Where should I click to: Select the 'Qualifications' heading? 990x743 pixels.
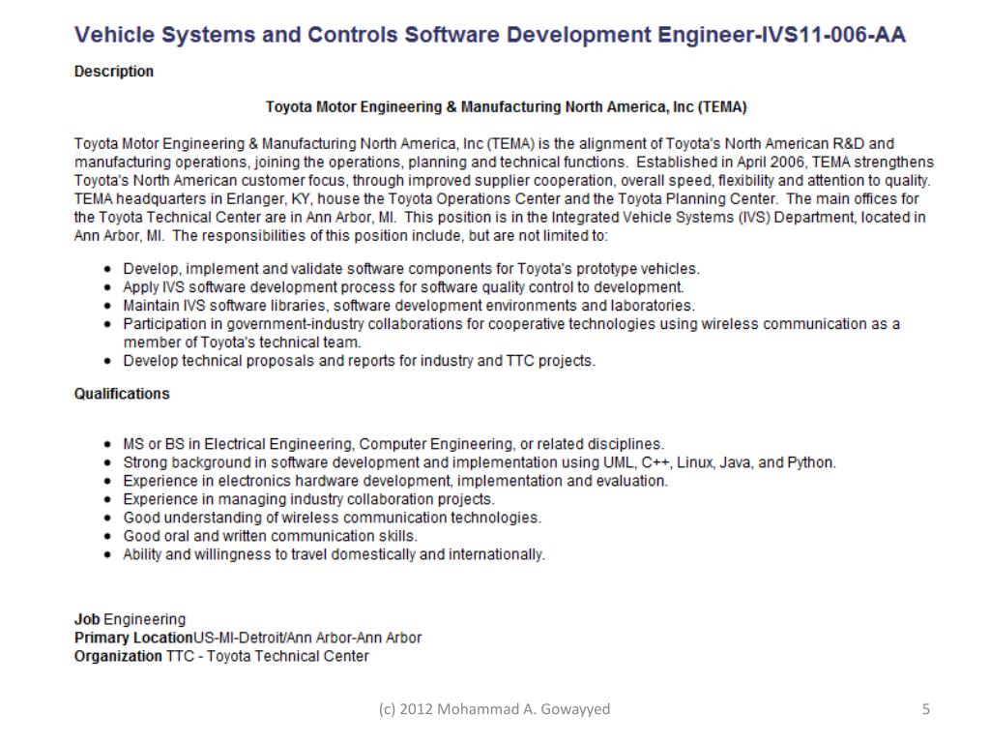coord(122,394)
